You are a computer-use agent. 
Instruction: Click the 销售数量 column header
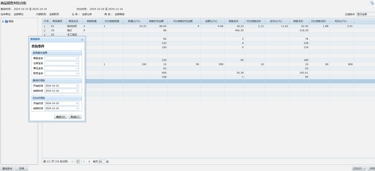coord(92,21)
